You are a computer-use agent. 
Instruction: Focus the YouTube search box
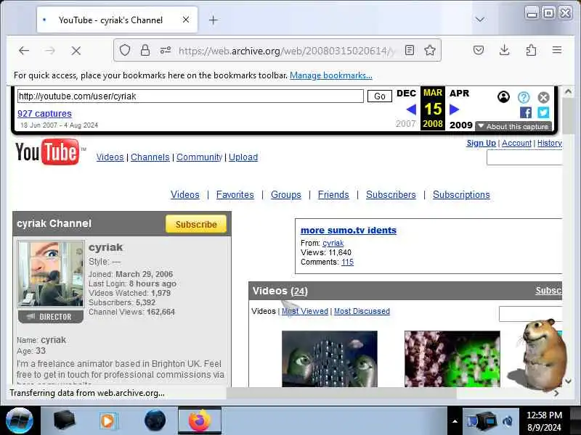[524, 158]
